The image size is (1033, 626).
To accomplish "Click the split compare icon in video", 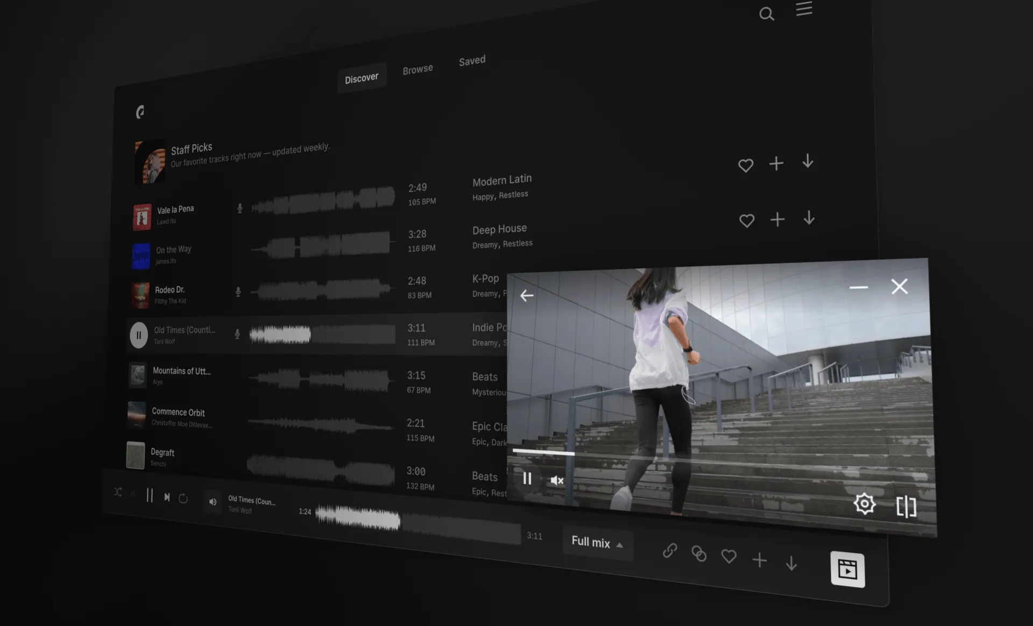I will (906, 507).
